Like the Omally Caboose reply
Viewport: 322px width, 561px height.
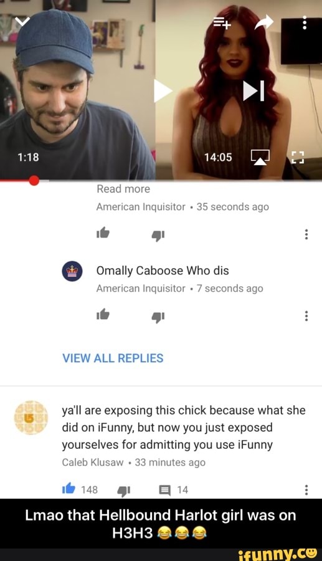tap(103, 315)
